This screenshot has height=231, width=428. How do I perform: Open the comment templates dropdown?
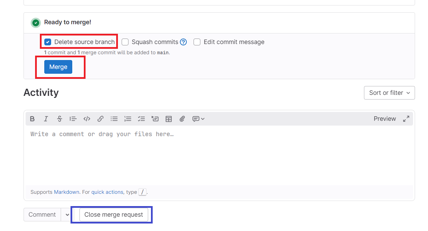click(198, 118)
